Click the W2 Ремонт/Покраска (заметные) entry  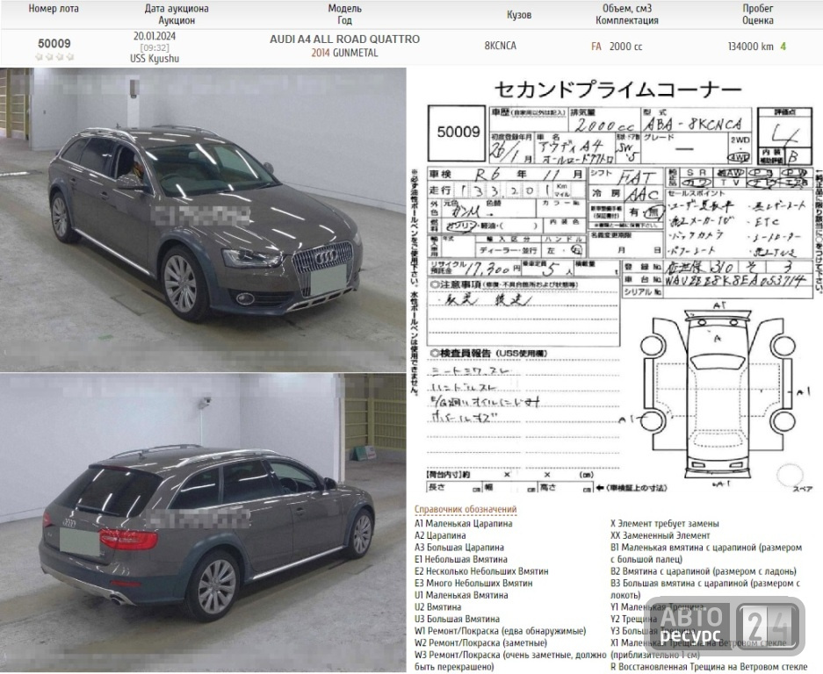click(480, 643)
